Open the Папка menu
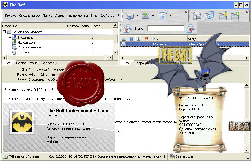Viewport: 251px width, 161px height. [48, 16]
